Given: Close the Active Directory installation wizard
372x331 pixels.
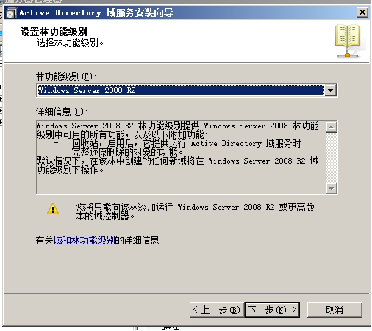Looking at the screenshot, I should click(362, 12).
